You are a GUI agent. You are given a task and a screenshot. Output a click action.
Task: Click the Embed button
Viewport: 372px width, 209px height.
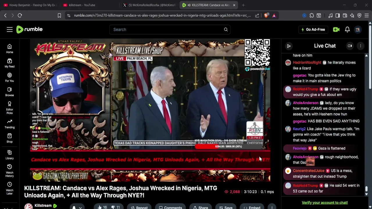tap(252, 207)
